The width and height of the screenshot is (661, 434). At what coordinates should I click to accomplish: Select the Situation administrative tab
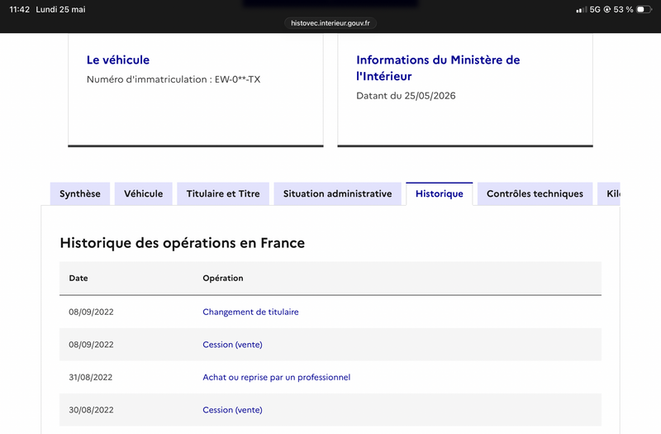(337, 194)
